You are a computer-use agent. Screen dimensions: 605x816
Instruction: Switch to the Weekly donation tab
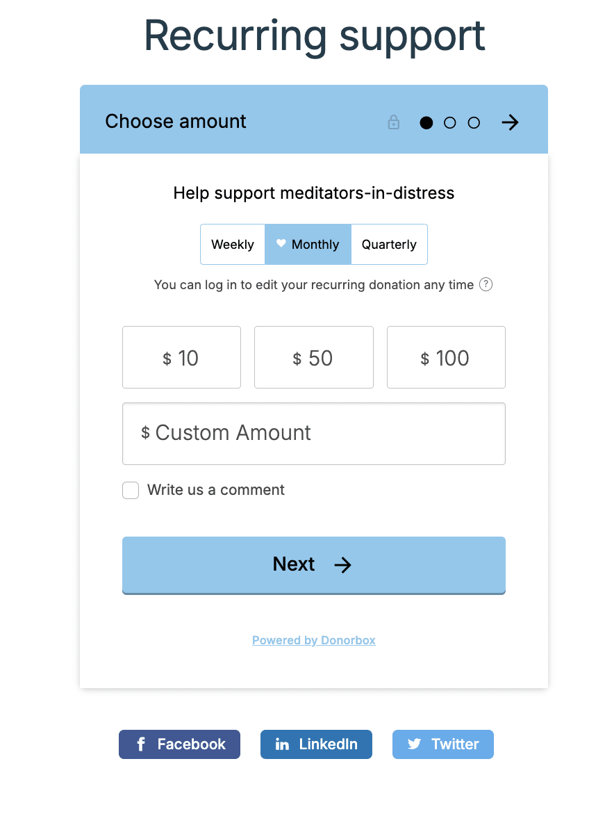[233, 244]
